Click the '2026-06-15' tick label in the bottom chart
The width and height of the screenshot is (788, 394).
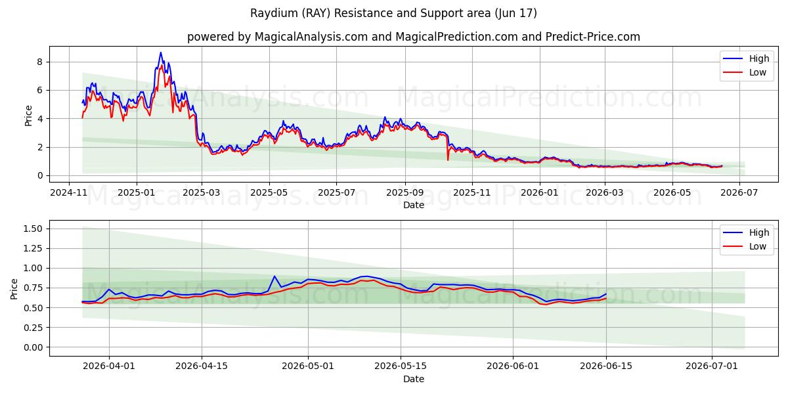pos(606,367)
